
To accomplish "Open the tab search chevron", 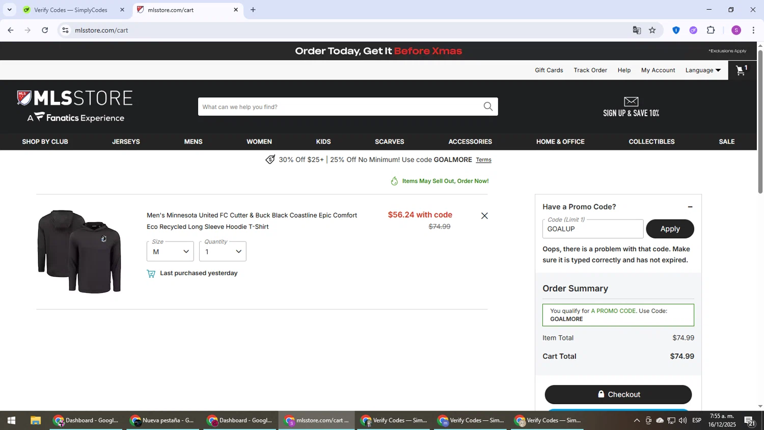I will click(9, 10).
